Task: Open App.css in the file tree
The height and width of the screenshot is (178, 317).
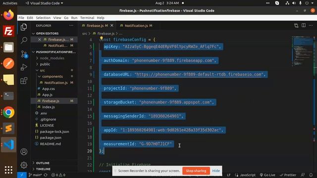Action: coord(49,89)
